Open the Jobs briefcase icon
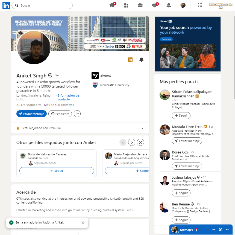Screen dimensions: 235x235 tap(140, 5)
